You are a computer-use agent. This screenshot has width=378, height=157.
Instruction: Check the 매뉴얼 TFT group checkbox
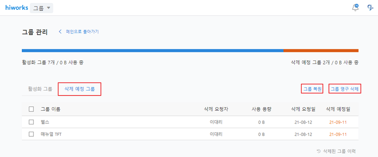31,134
